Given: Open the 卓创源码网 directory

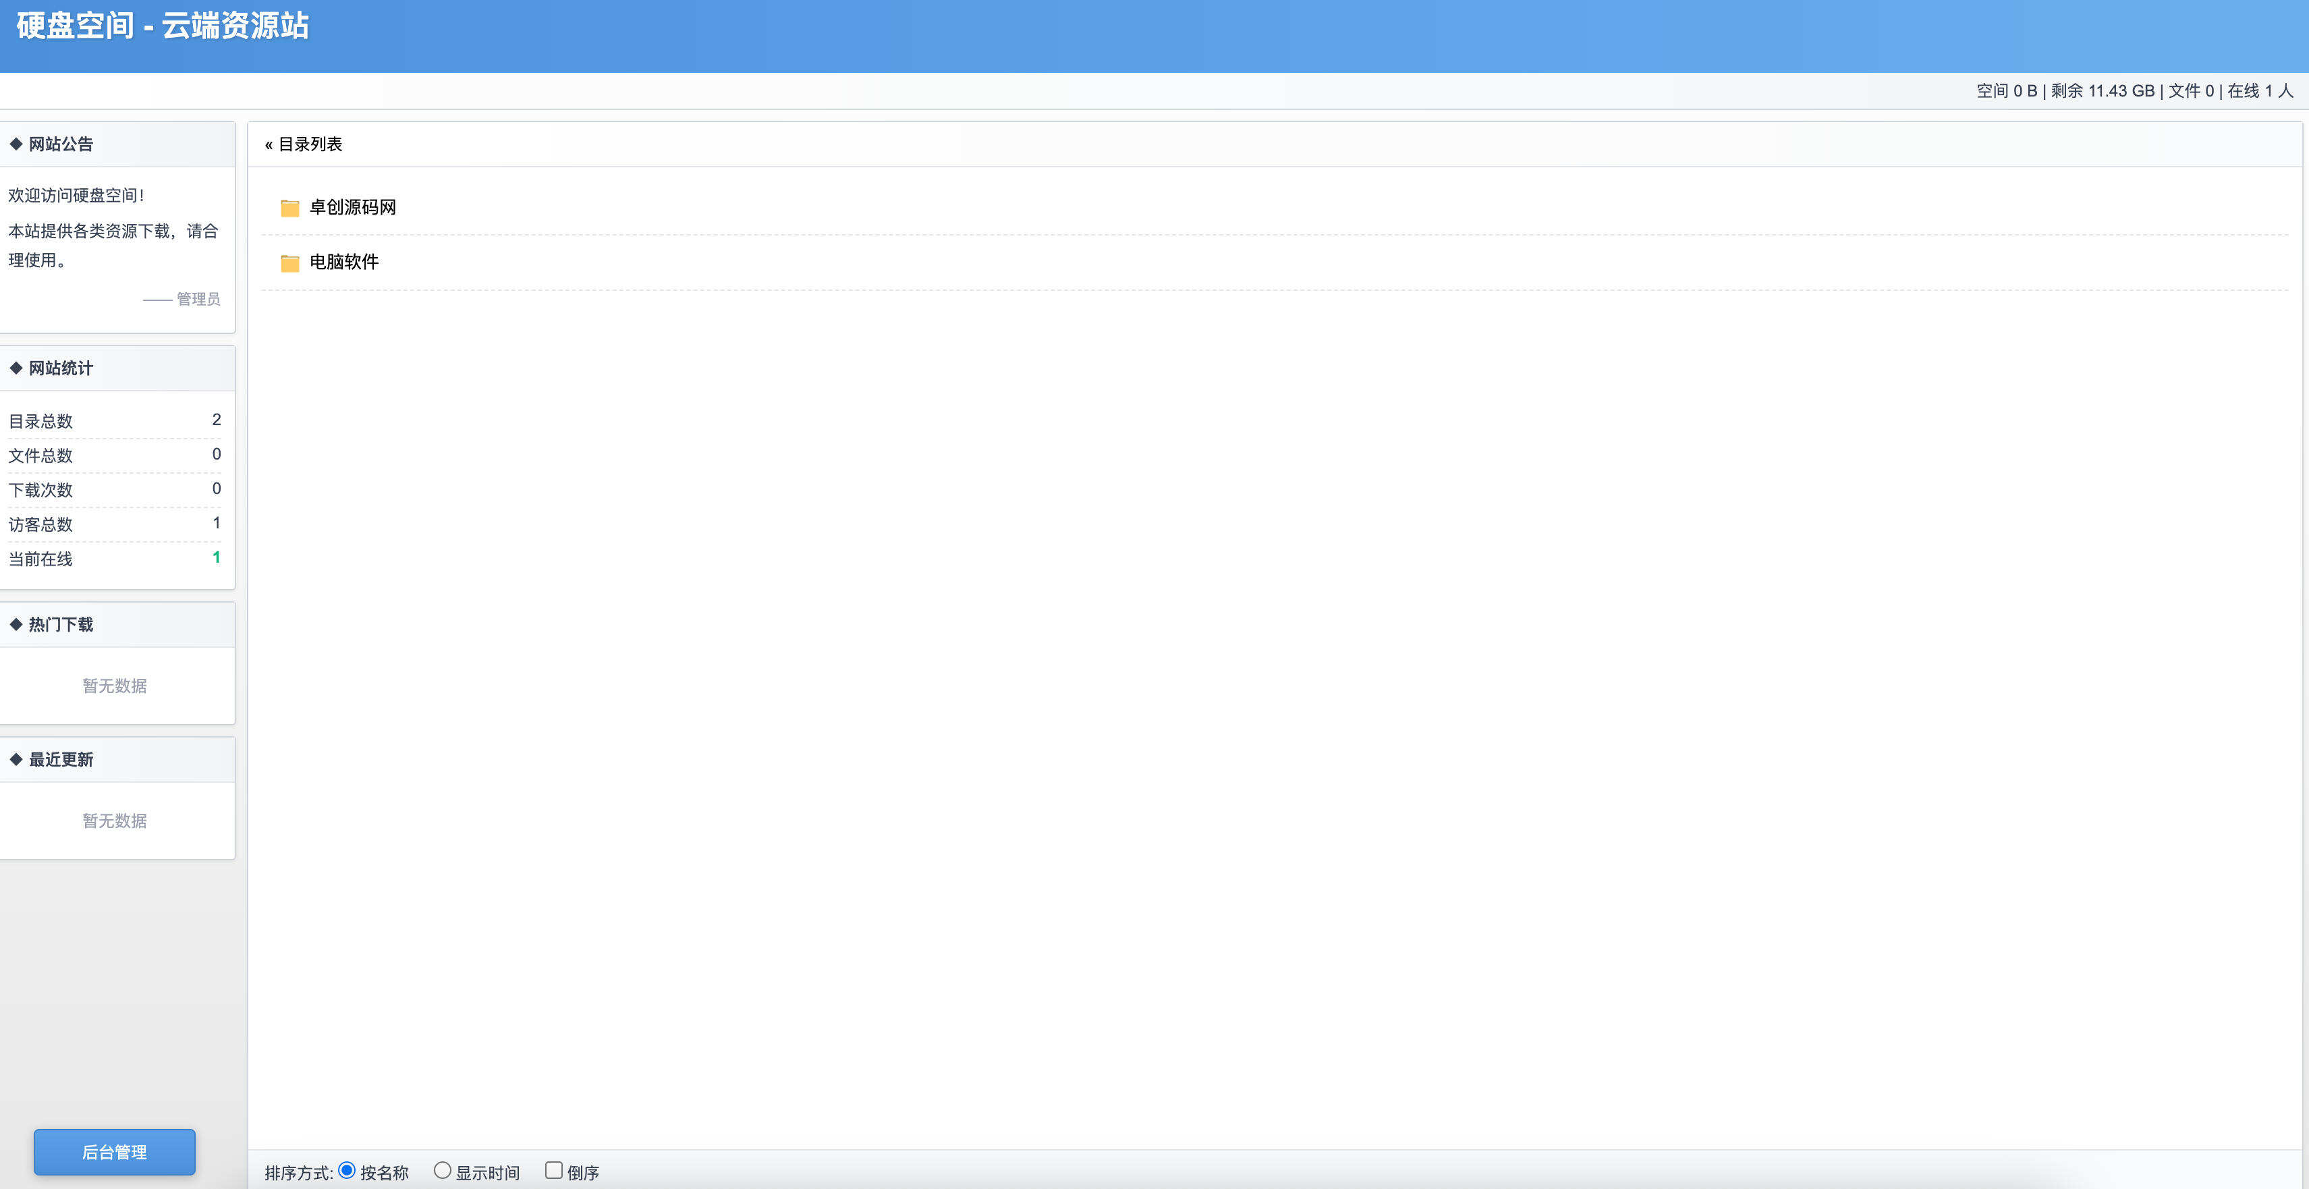Looking at the screenshot, I should point(352,207).
